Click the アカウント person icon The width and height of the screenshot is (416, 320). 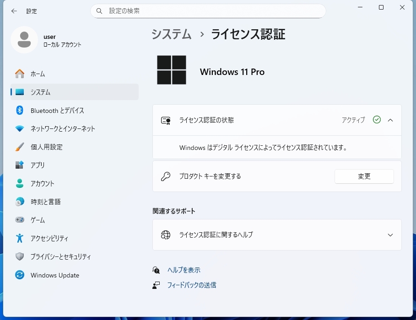(x=20, y=183)
